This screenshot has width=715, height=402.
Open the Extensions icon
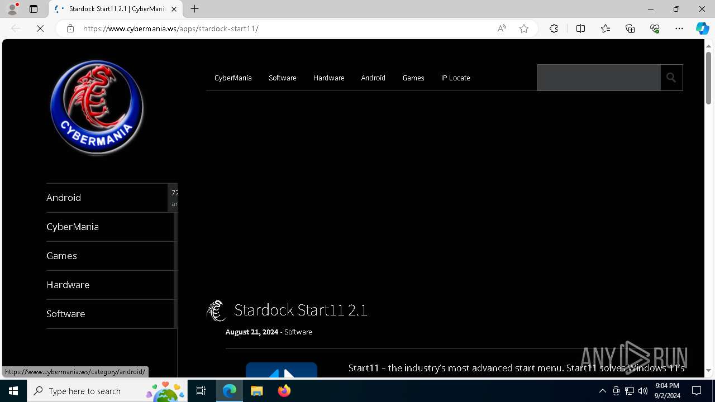(x=554, y=28)
